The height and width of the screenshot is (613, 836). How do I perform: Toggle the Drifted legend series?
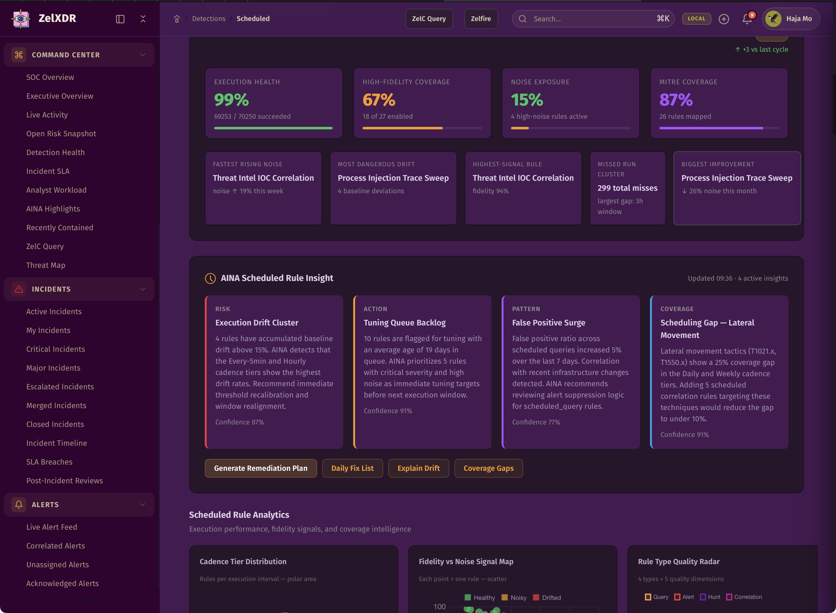tap(547, 597)
